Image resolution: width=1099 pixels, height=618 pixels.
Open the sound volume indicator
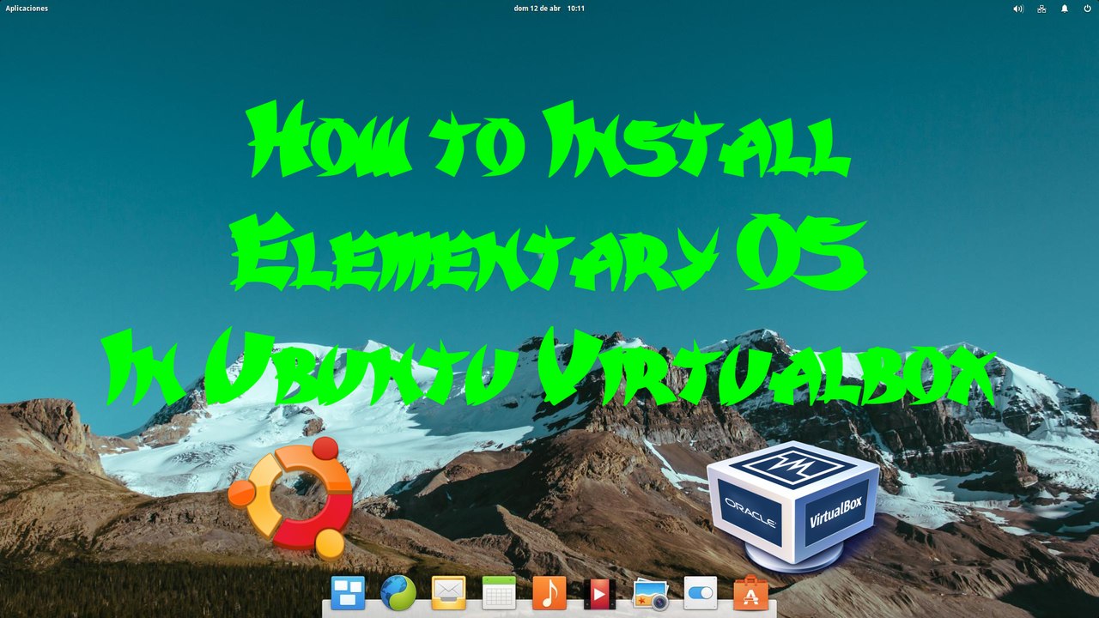tap(1018, 9)
